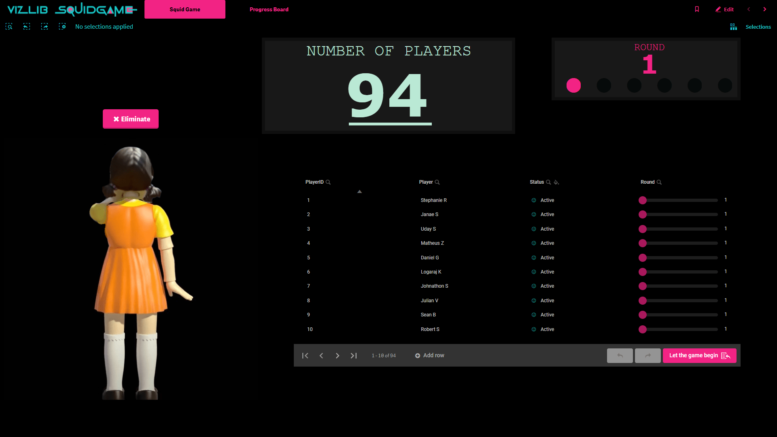The width and height of the screenshot is (777, 437).
Task: Open the Selections link
Action: 758,27
